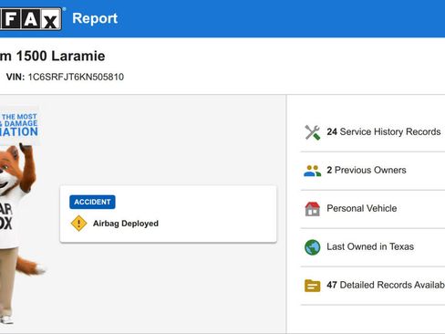
Task: Click the 1500 Laramie vehicle title
Action: tap(52, 57)
